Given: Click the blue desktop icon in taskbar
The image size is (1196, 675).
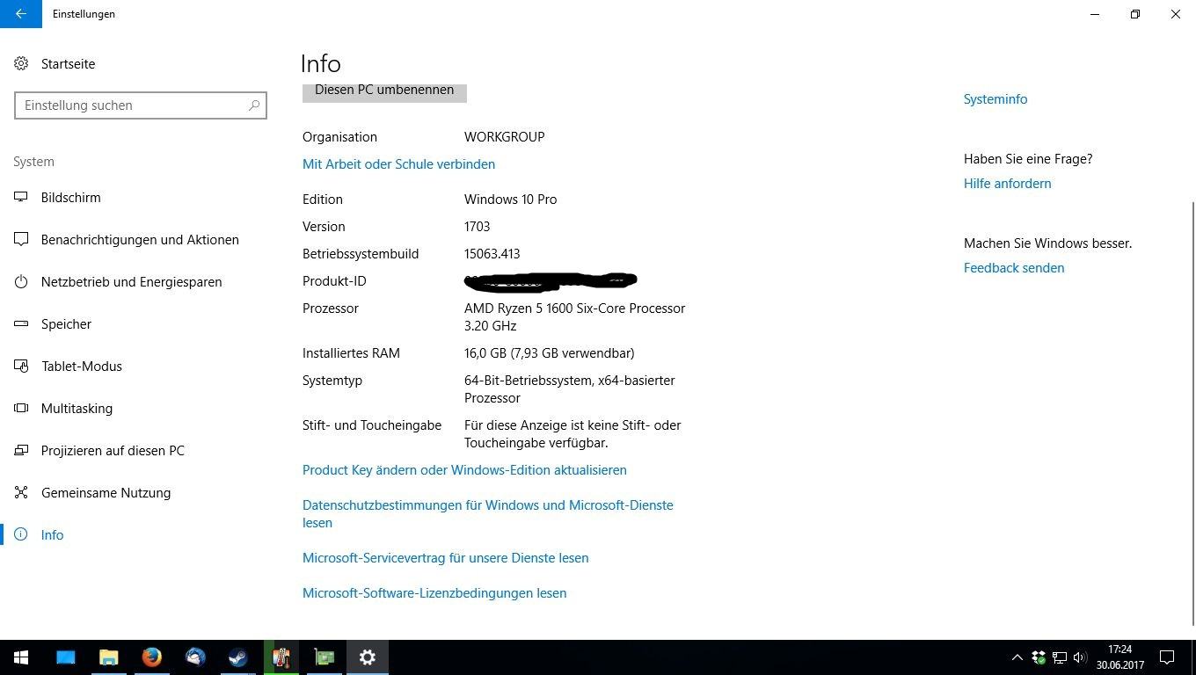Looking at the screenshot, I should (65, 657).
